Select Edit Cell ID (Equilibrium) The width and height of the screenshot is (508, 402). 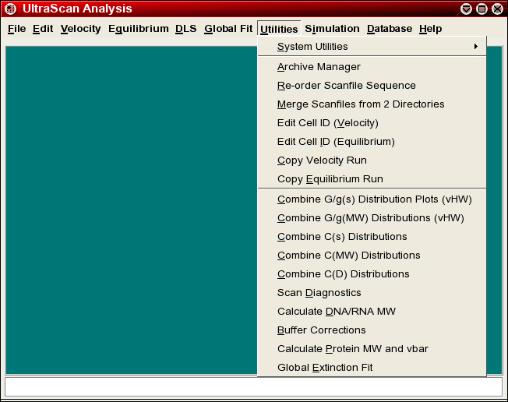point(336,142)
